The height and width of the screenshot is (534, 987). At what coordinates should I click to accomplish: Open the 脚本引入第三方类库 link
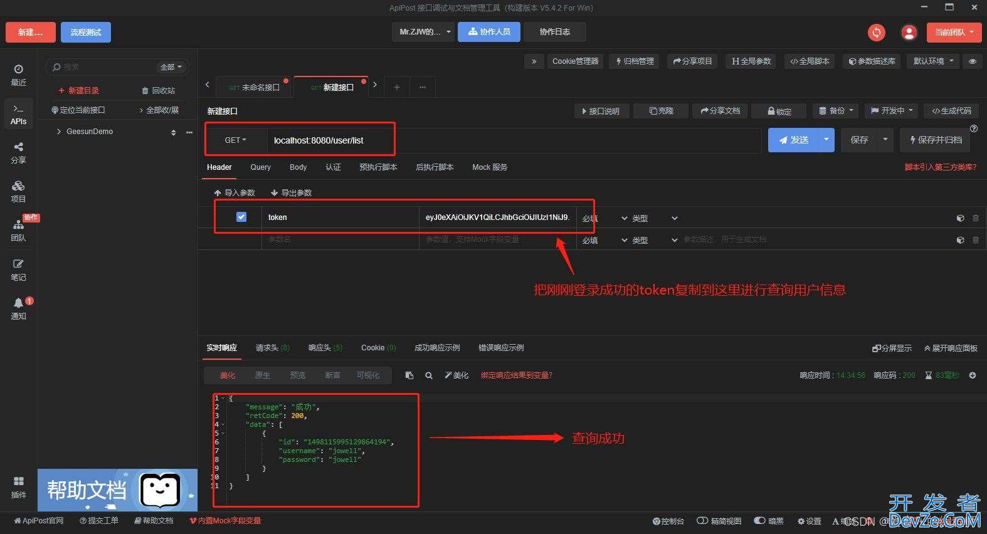pos(940,167)
